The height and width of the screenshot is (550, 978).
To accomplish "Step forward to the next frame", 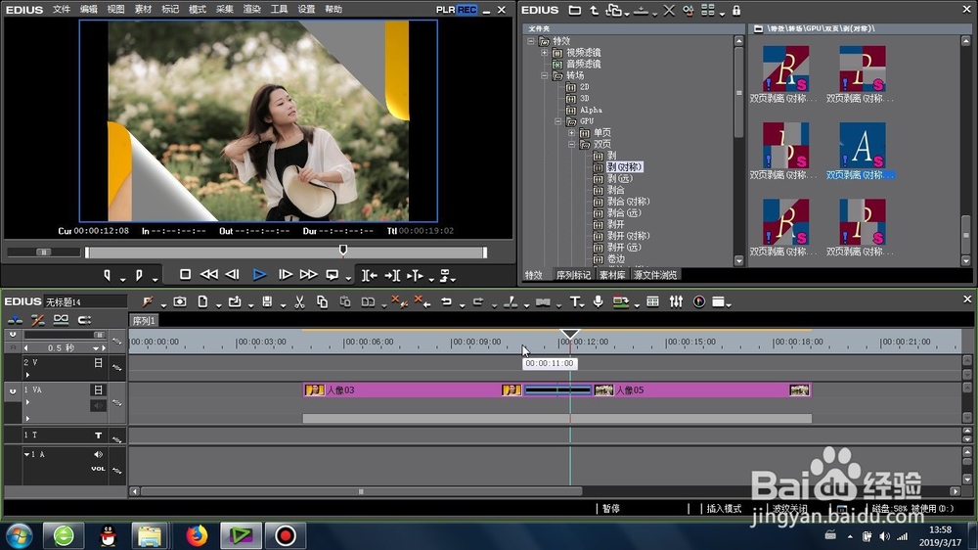I will pyautogui.click(x=285, y=274).
